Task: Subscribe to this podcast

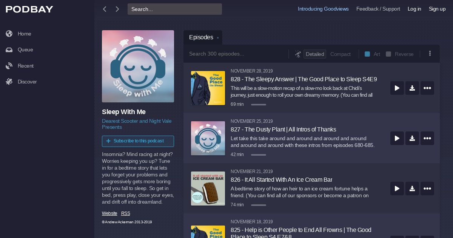Action: click(138, 141)
